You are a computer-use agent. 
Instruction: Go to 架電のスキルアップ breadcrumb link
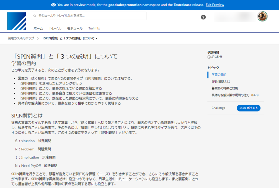click(x=21, y=38)
